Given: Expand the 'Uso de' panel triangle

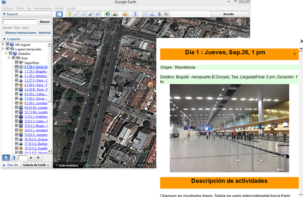Looking at the screenshot, I should click(x=4, y=165).
